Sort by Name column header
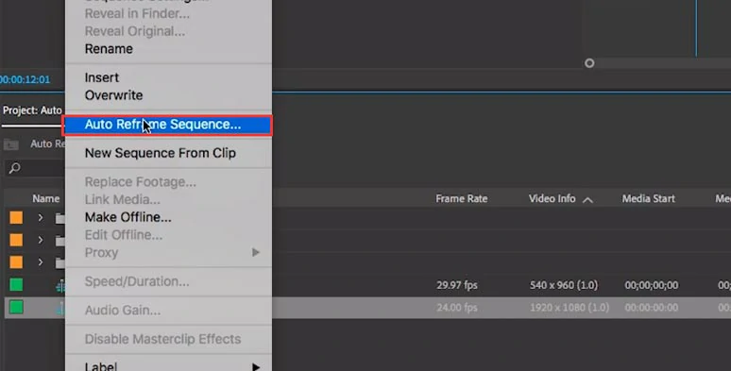This screenshot has width=731, height=371. [x=45, y=198]
